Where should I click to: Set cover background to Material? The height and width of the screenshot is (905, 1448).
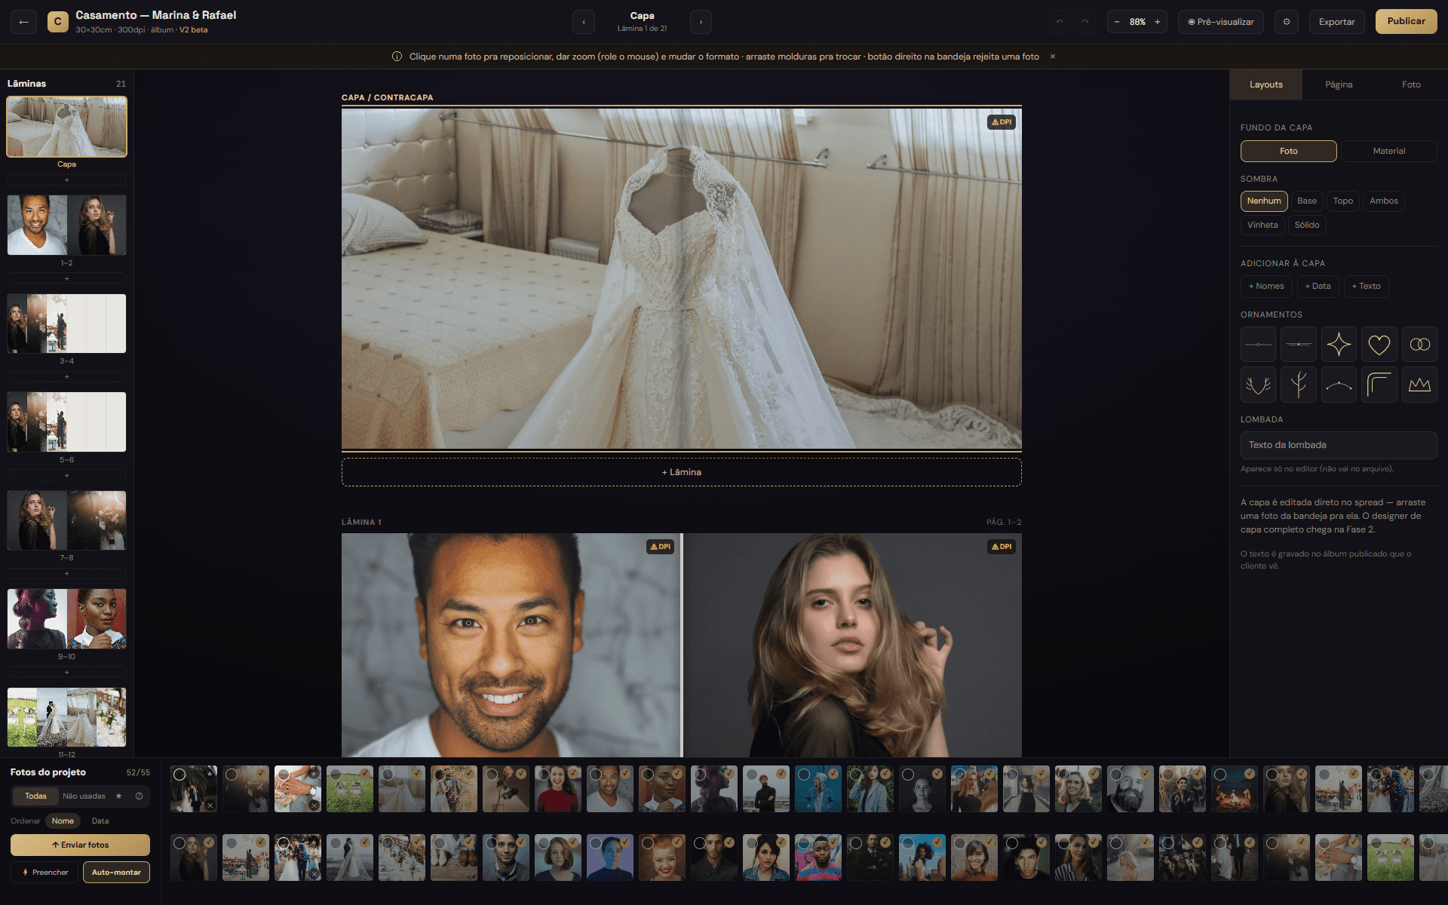click(1388, 151)
